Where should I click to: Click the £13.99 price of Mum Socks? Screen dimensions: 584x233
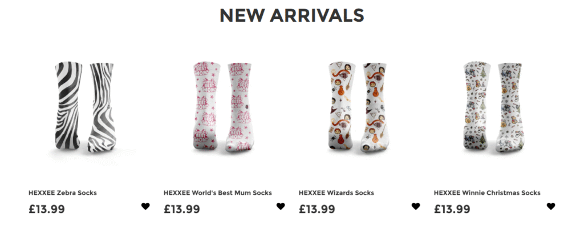point(182,209)
